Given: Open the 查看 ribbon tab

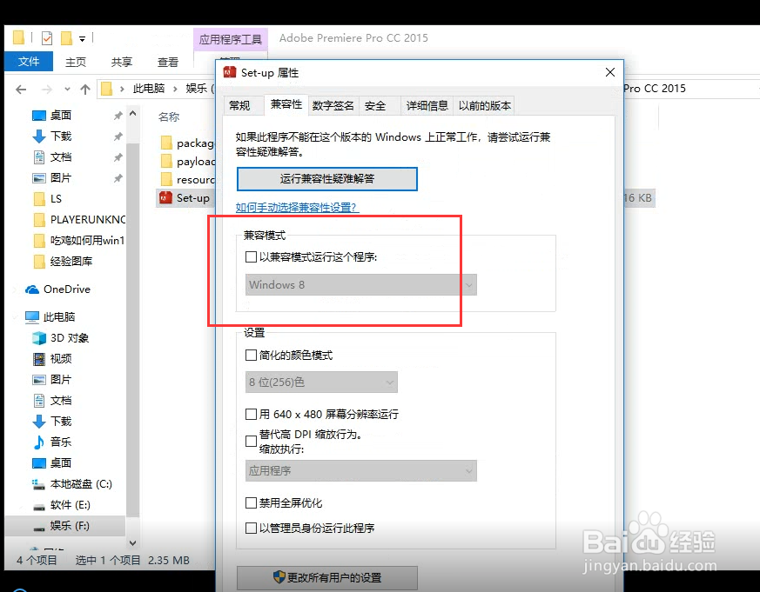Looking at the screenshot, I should (168, 62).
